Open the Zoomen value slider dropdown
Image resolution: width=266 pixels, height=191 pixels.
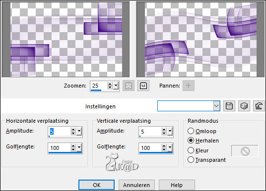click(x=116, y=86)
